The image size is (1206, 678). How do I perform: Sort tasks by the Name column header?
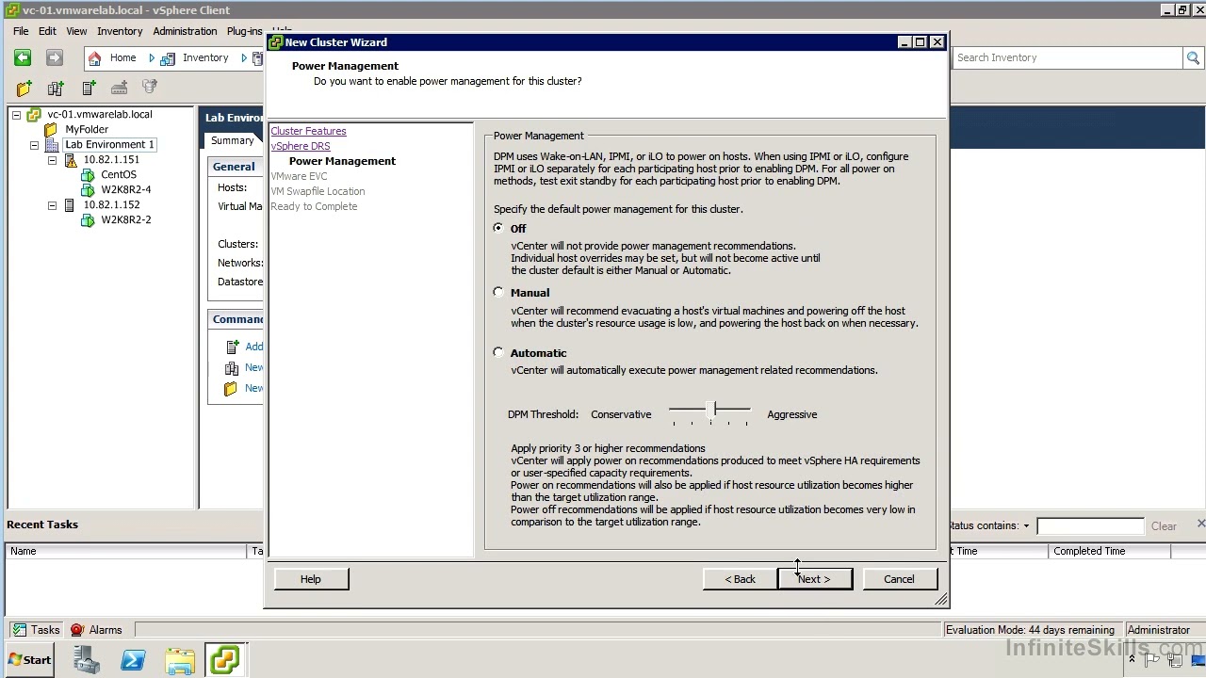click(127, 551)
